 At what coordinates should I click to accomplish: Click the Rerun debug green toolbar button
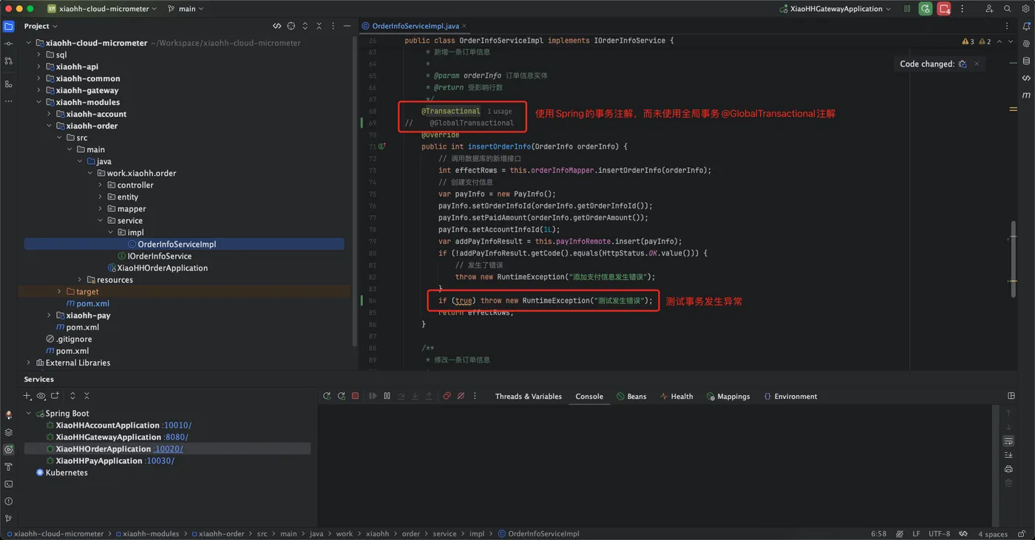pyautogui.click(x=926, y=9)
